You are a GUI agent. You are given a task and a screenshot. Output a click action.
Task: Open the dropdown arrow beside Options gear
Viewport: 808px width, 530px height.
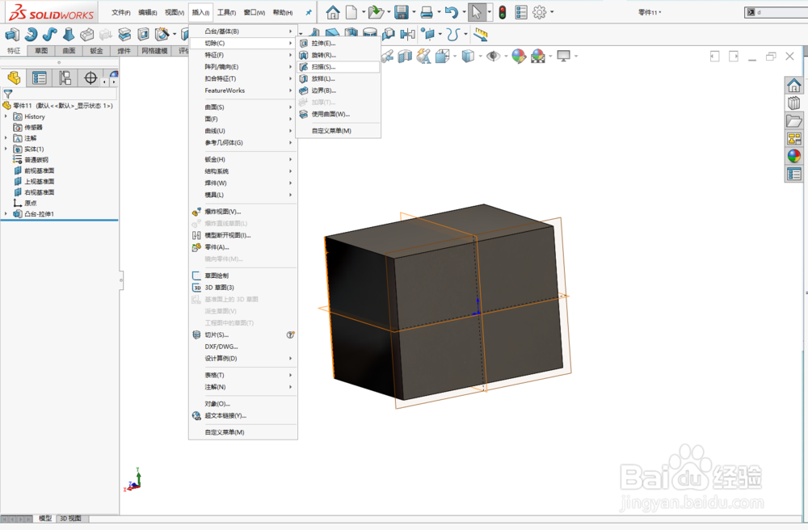[x=552, y=12]
